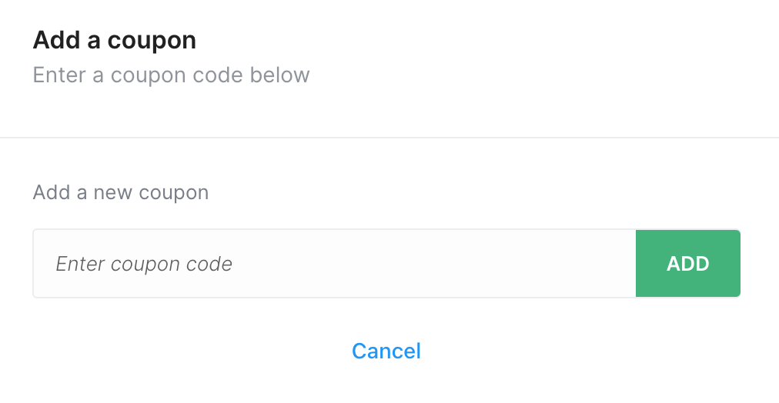
Task: Click the gray subtitle beneath the title
Action: 172,75
